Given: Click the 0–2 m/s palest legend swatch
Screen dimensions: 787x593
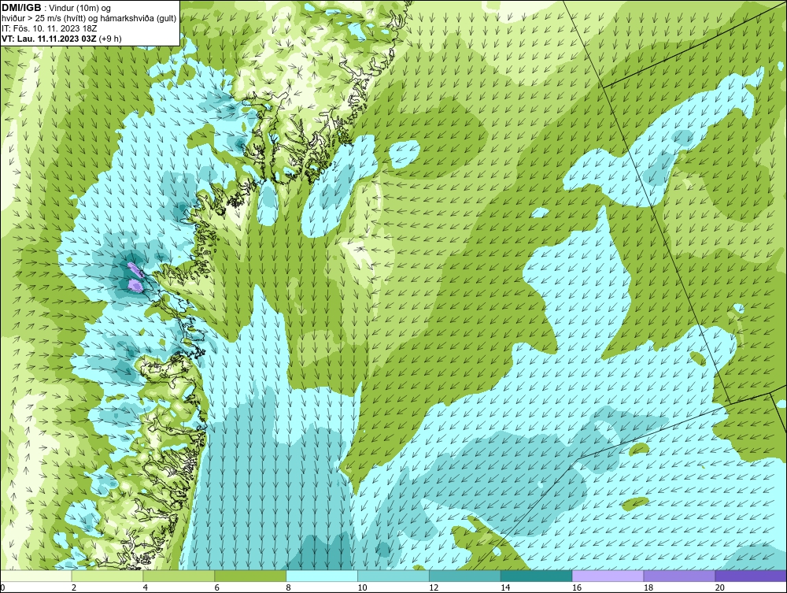Looking at the screenshot, I should (x=36, y=576).
